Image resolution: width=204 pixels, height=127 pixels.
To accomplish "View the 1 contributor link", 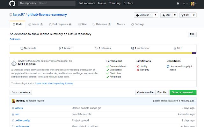I will [140, 48].
